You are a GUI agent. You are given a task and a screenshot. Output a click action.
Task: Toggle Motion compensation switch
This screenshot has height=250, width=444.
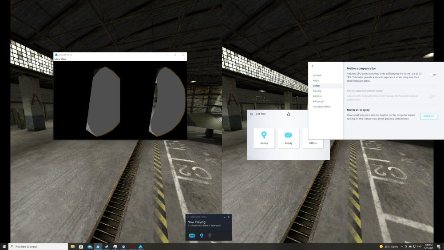pyautogui.click(x=432, y=75)
